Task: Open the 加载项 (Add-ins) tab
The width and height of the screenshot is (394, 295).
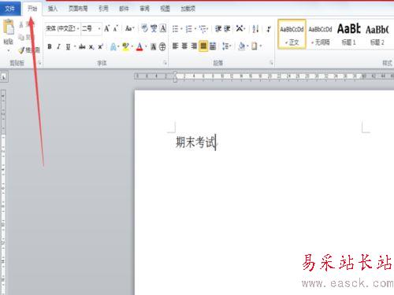Action: tap(188, 9)
